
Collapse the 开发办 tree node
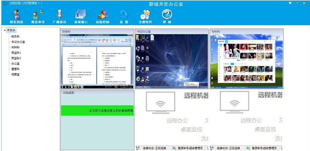[x=5, y=30]
